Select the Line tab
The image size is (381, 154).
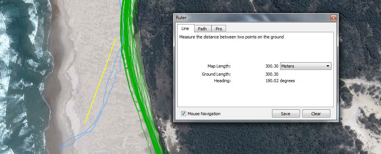tap(185, 29)
